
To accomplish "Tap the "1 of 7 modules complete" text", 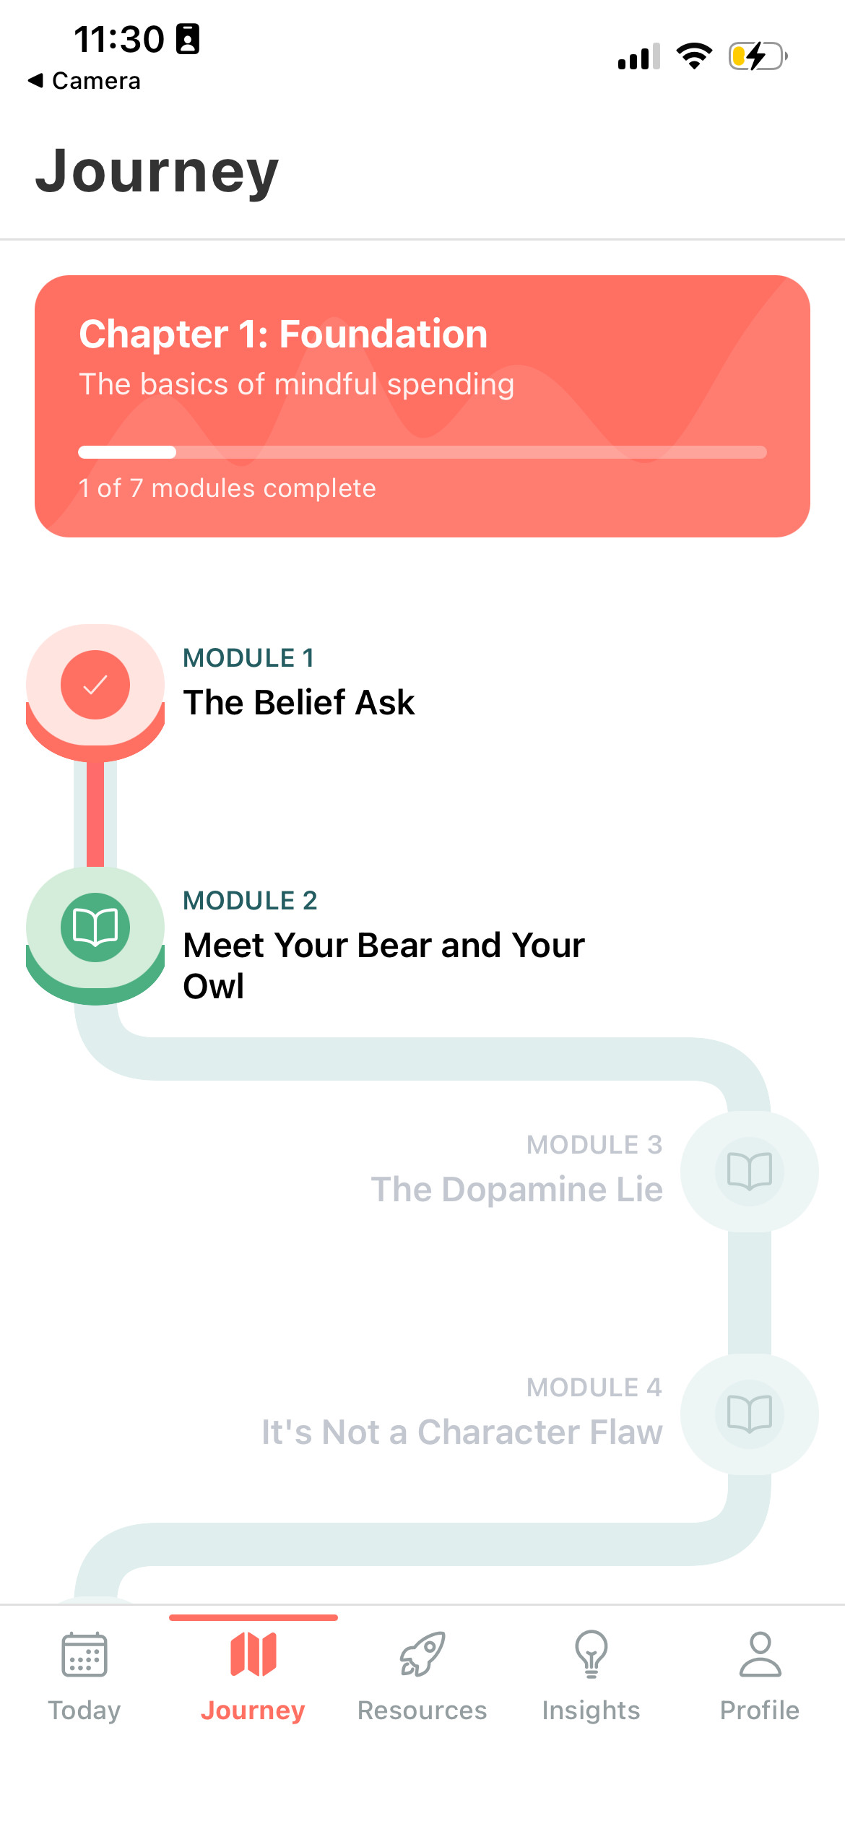I will tap(227, 488).
